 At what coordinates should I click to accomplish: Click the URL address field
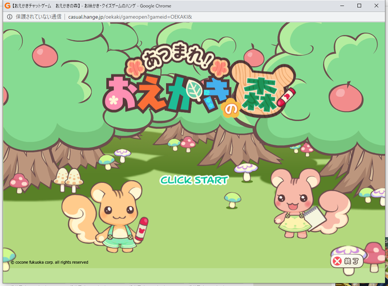tap(130, 17)
